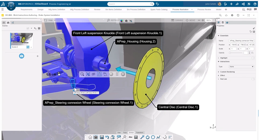Click the camera capture icon in bottom toolbar

(x=96, y=137)
